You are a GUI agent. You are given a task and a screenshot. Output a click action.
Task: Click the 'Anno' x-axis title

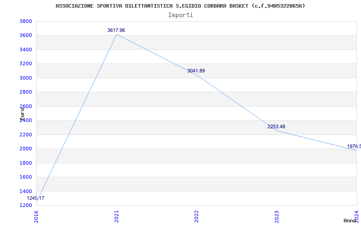click(x=350, y=220)
